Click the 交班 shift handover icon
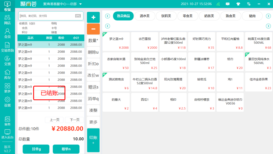 click(7, 61)
